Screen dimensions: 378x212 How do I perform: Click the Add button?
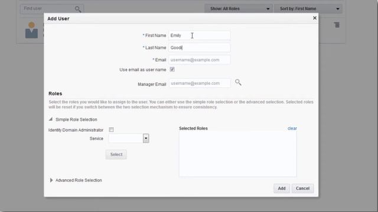point(282,188)
